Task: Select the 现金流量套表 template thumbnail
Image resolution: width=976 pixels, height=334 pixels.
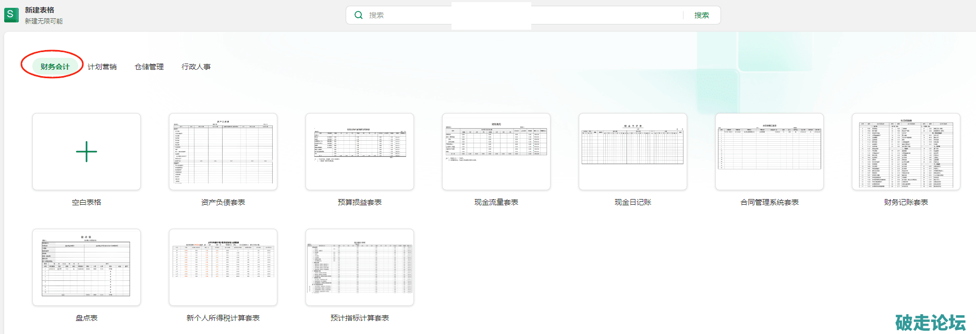Action: pos(496,152)
